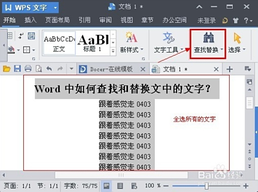The height and width of the screenshot is (192, 258).
Task: Expand the styles gallery more arrow
Action: (x=113, y=51)
